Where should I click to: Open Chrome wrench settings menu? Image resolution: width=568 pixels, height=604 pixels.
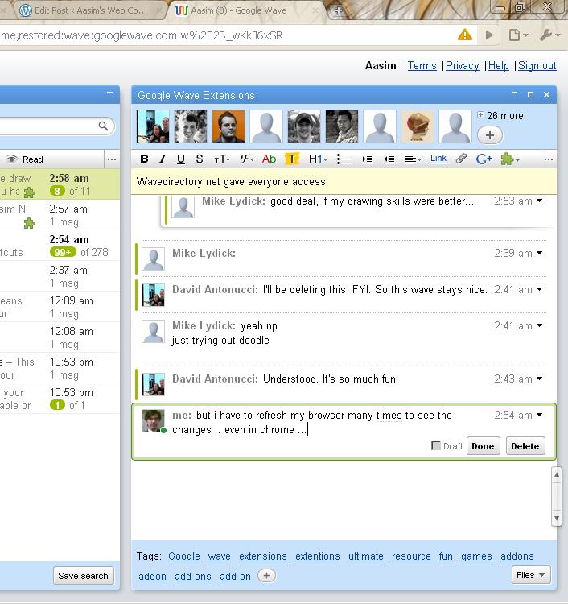click(549, 35)
